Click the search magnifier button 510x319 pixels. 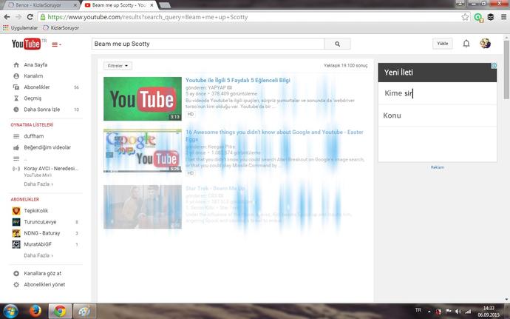337,44
